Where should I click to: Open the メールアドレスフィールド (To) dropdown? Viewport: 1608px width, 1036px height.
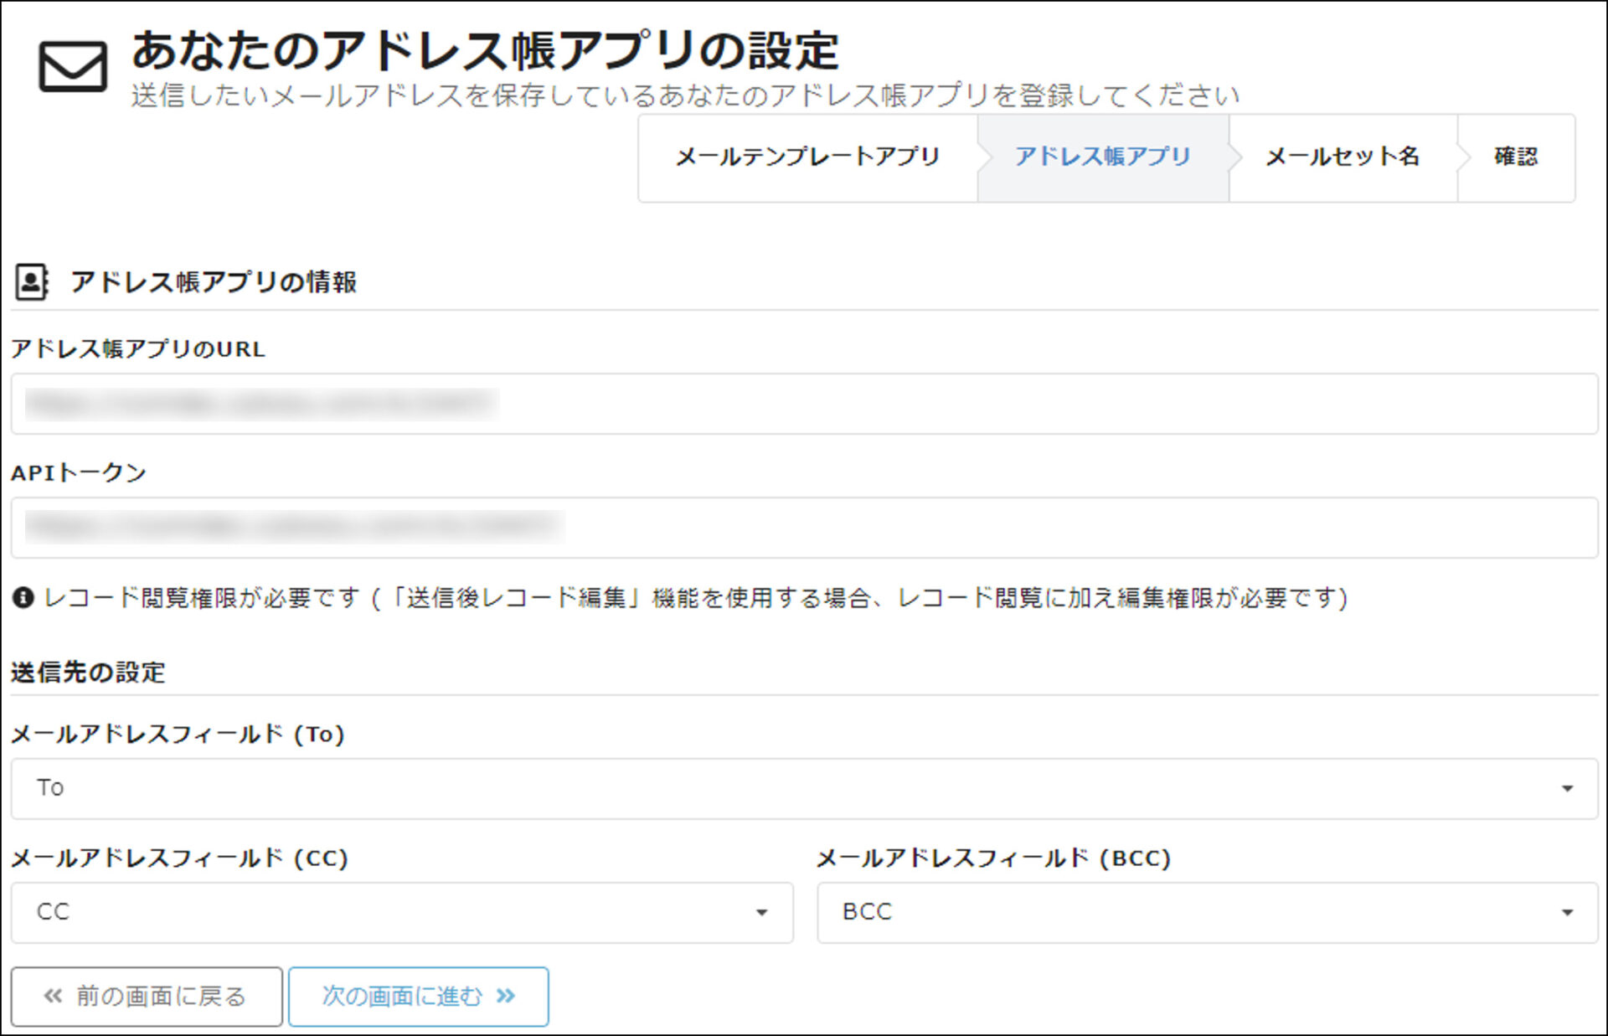804,788
